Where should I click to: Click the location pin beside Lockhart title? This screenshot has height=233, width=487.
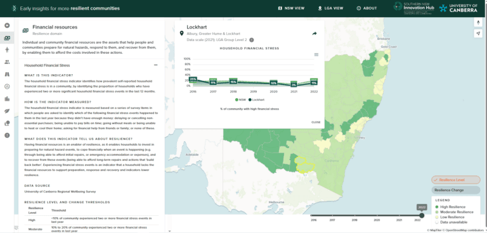pyautogui.click(x=182, y=33)
